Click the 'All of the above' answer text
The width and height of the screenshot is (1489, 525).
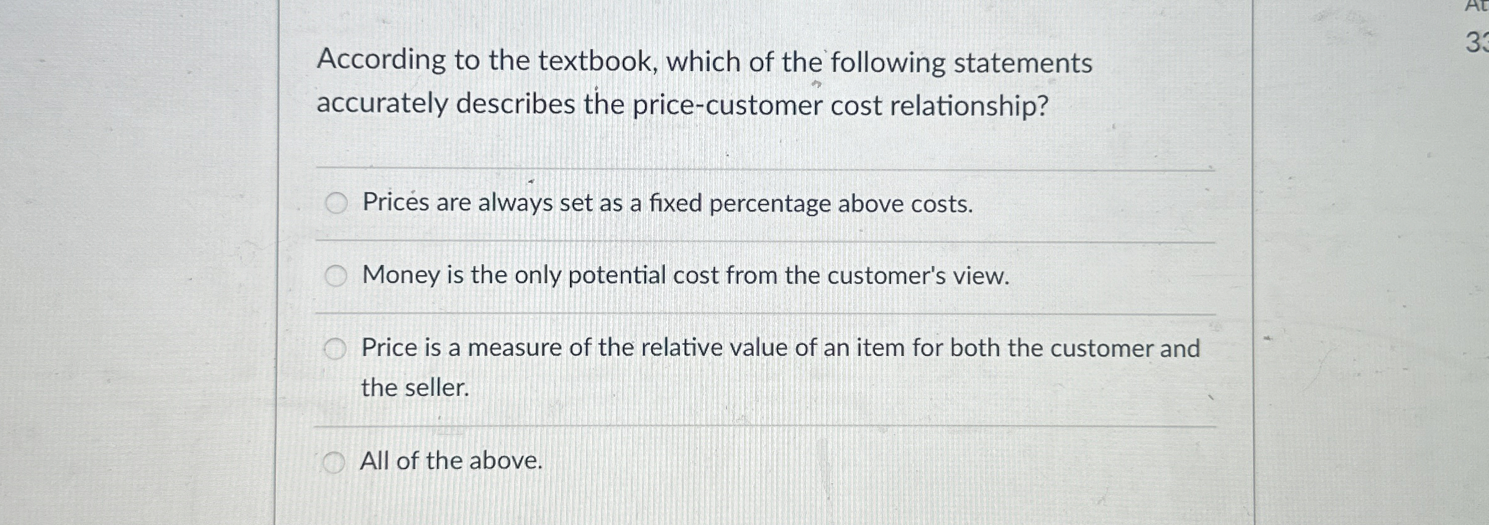coord(452,462)
